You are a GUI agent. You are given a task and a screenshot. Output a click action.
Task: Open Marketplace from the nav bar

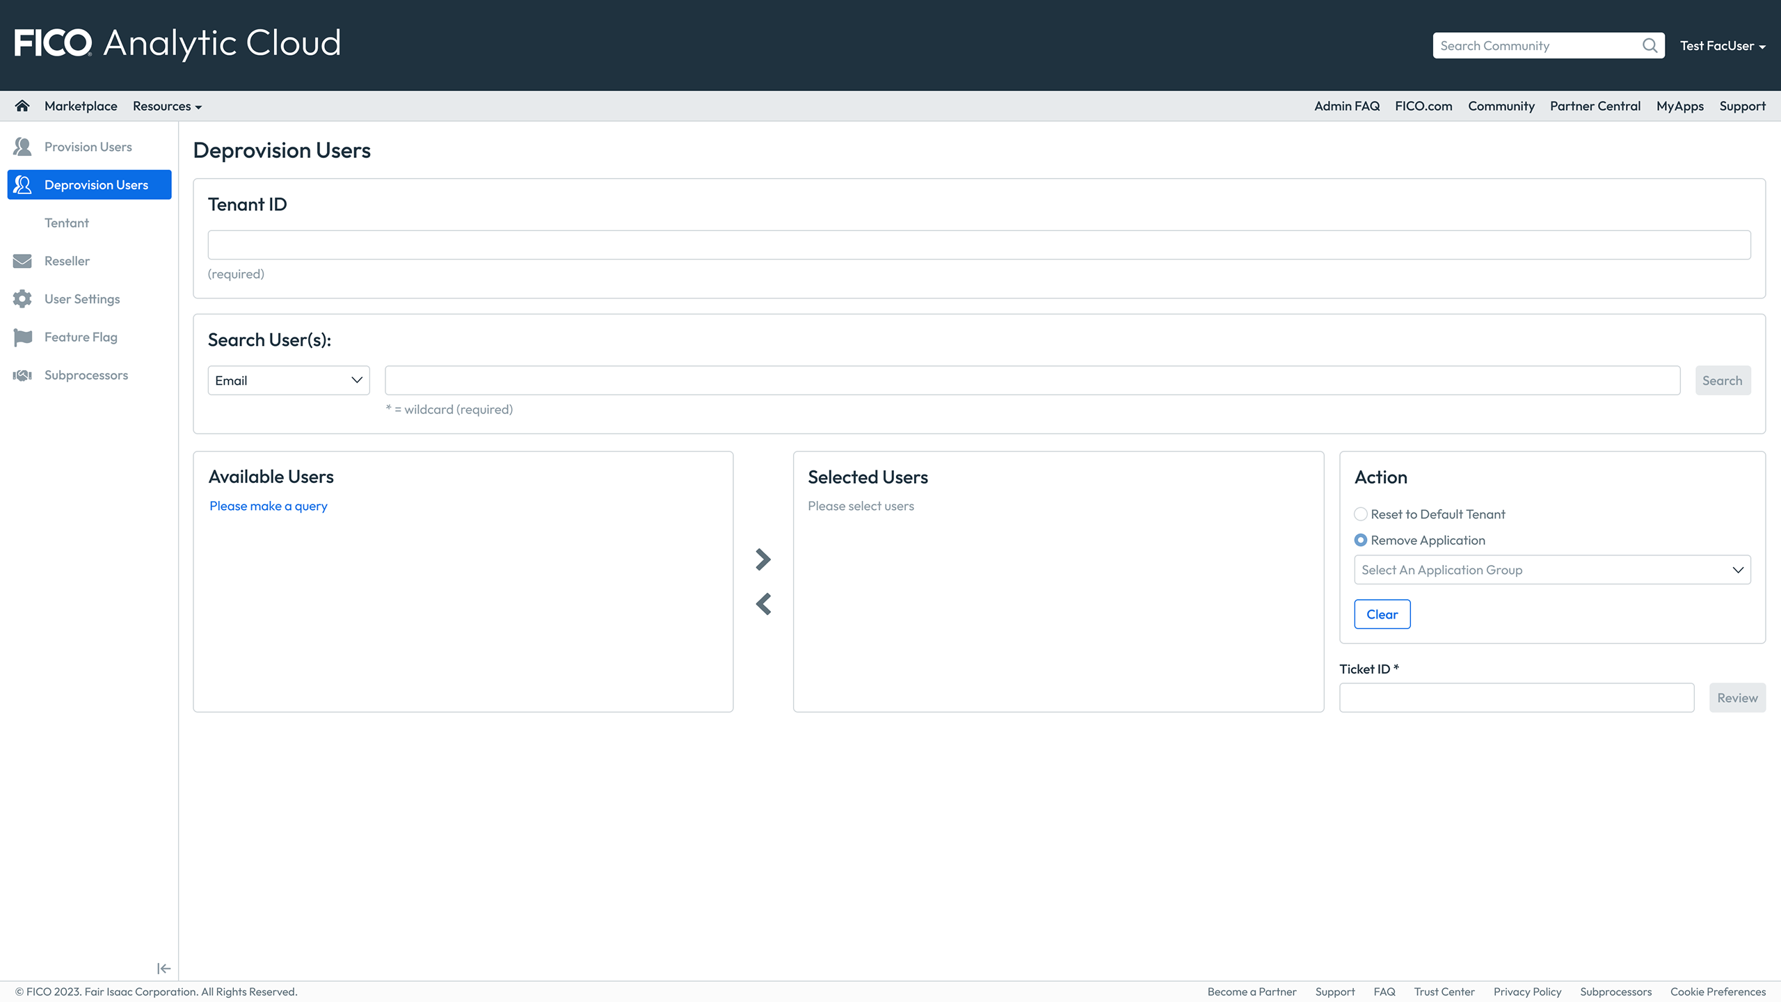coord(81,106)
